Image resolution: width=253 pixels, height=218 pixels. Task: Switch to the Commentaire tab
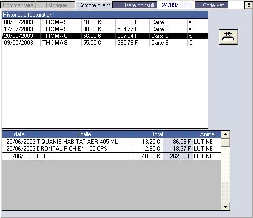coord(18,5)
